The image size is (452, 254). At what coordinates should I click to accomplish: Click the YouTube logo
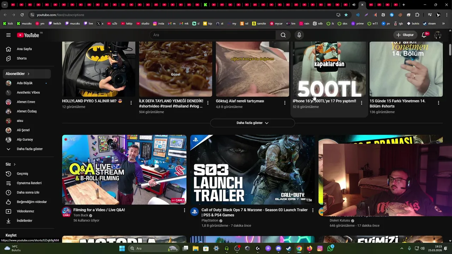pos(28,35)
